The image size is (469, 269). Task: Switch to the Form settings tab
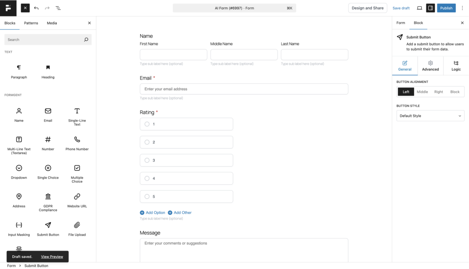pyautogui.click(x=400, y=23)
